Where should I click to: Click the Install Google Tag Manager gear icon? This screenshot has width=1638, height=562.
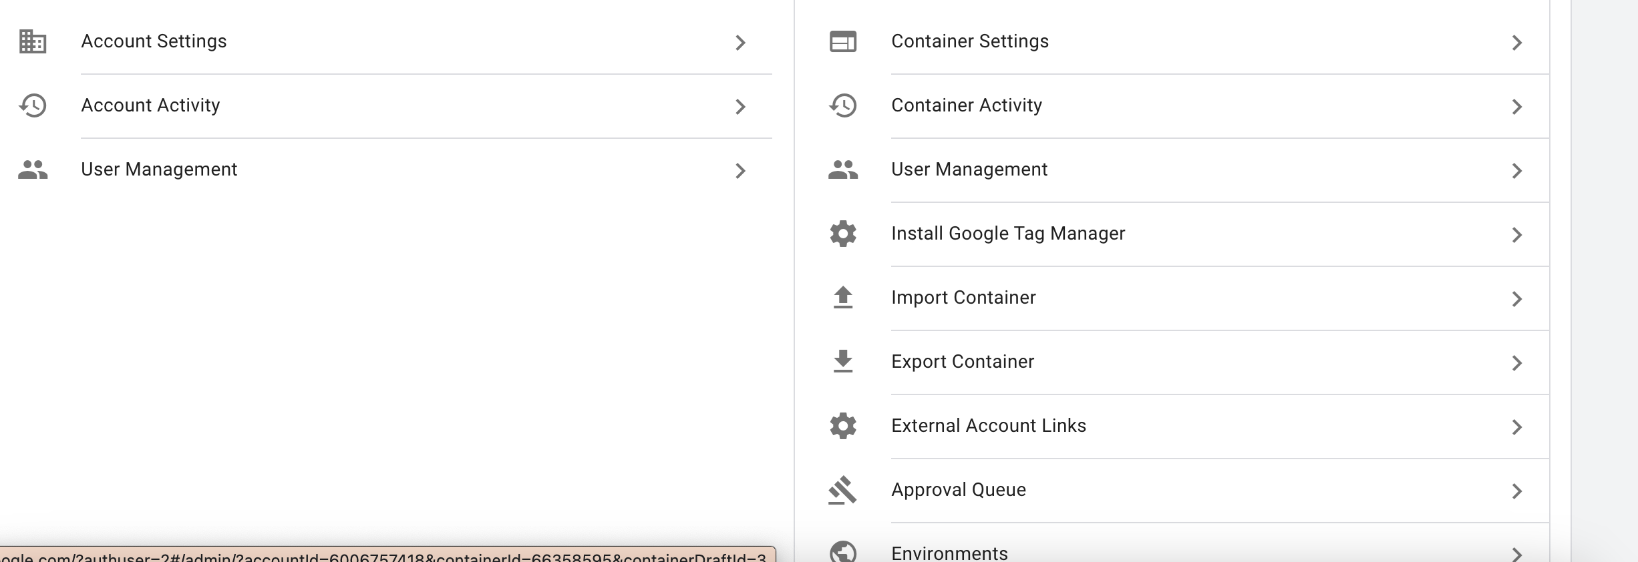click(843, 234)
